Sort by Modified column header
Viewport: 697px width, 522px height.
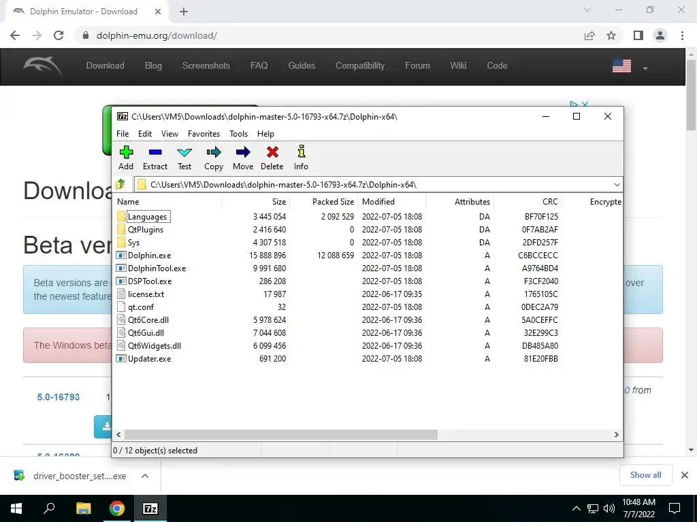tap(391, 201)
